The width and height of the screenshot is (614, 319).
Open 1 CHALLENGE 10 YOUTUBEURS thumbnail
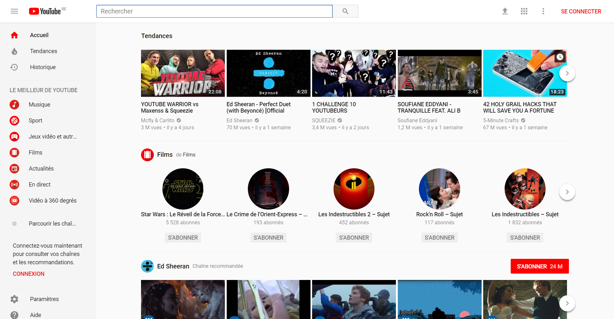coord(354,73)
